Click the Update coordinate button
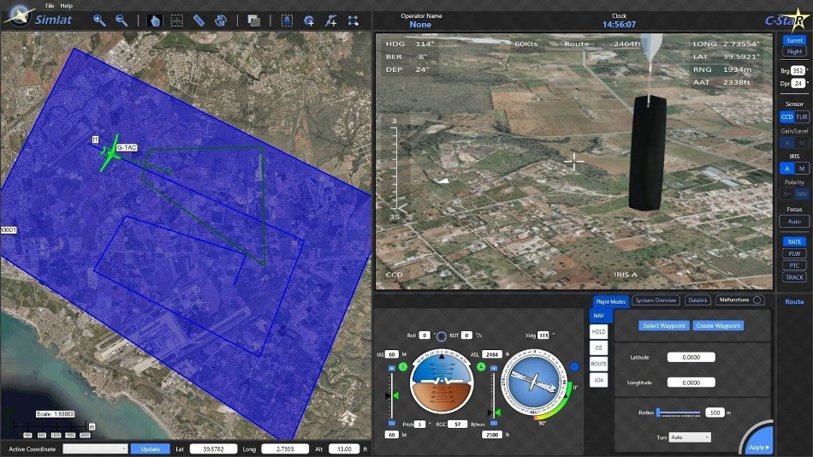 point(150,448)
